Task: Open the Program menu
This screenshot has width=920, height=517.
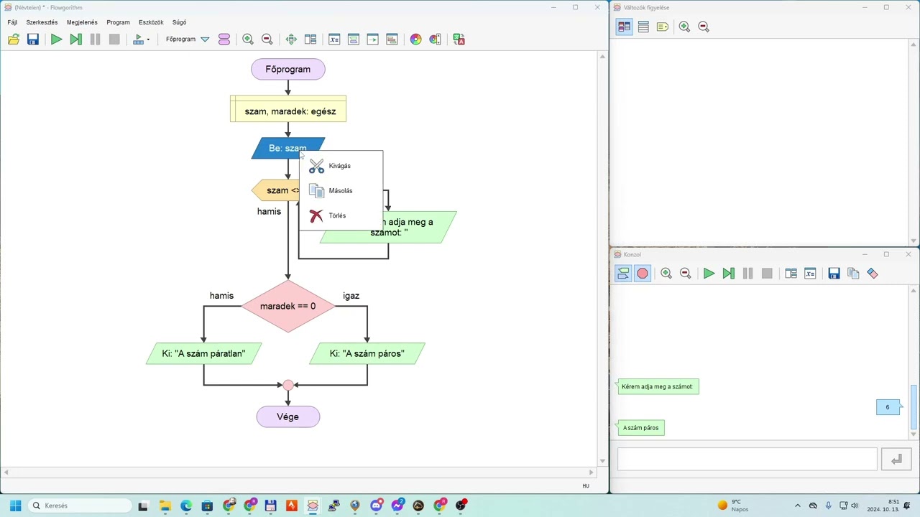Action: [x=118, y=22]
